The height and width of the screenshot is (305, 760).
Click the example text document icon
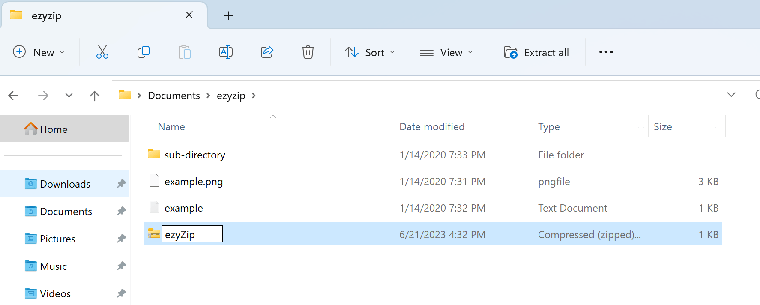tap(154, 207)
